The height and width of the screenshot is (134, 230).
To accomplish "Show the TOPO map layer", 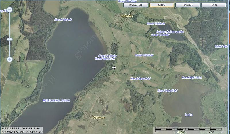I will (x=213, y=5).
